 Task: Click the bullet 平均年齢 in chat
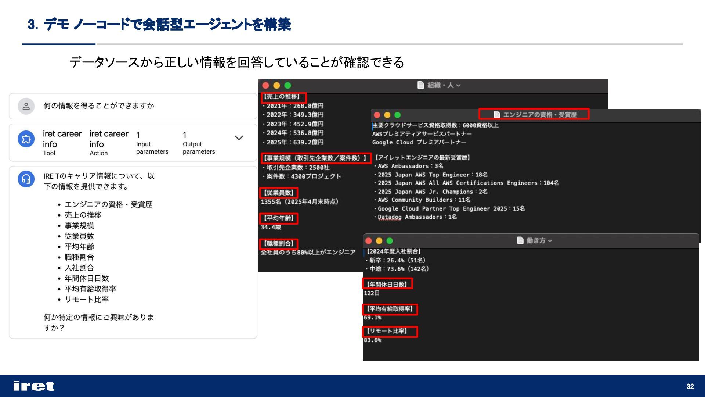coord(79,247)
